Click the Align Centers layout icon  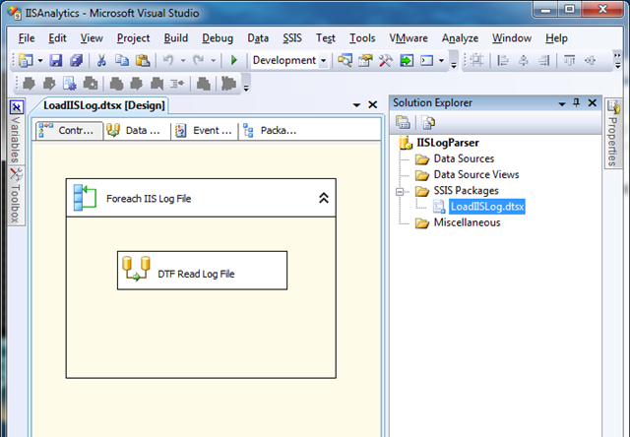tap(524, 61)
